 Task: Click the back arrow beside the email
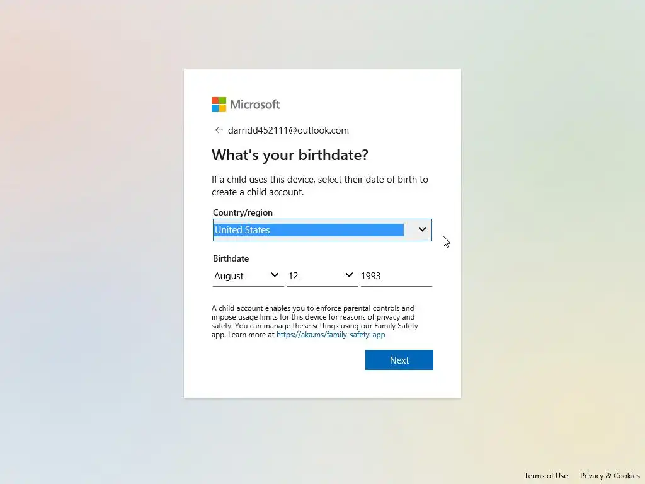click(219, 130)
